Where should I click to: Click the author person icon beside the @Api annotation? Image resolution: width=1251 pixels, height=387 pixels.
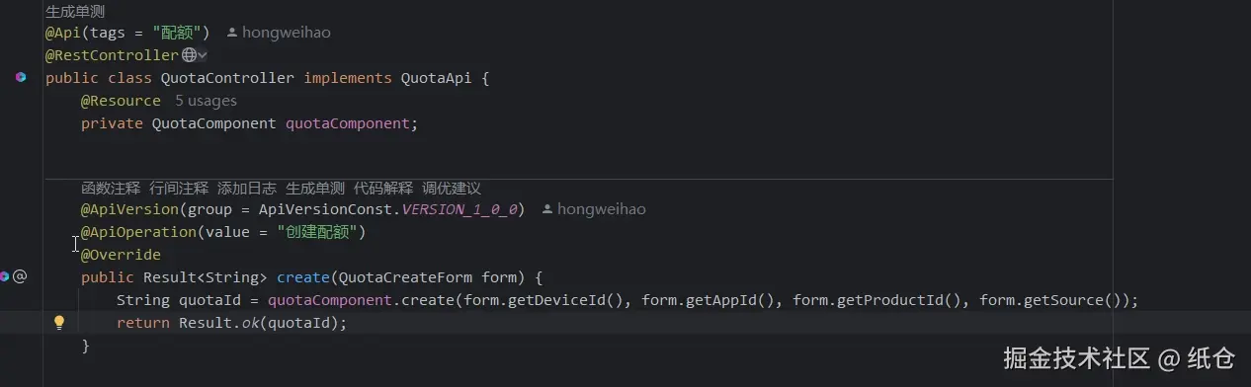232,33
